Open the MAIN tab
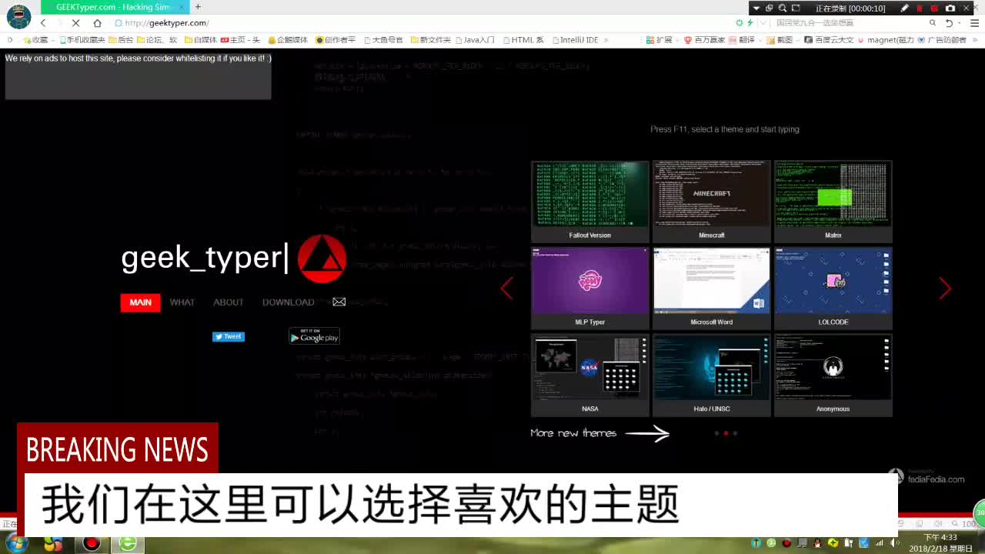 [x=140, y=302]
